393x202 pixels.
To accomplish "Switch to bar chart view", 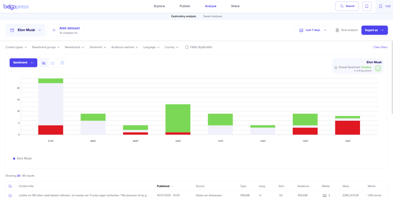I will click(44, 63).
